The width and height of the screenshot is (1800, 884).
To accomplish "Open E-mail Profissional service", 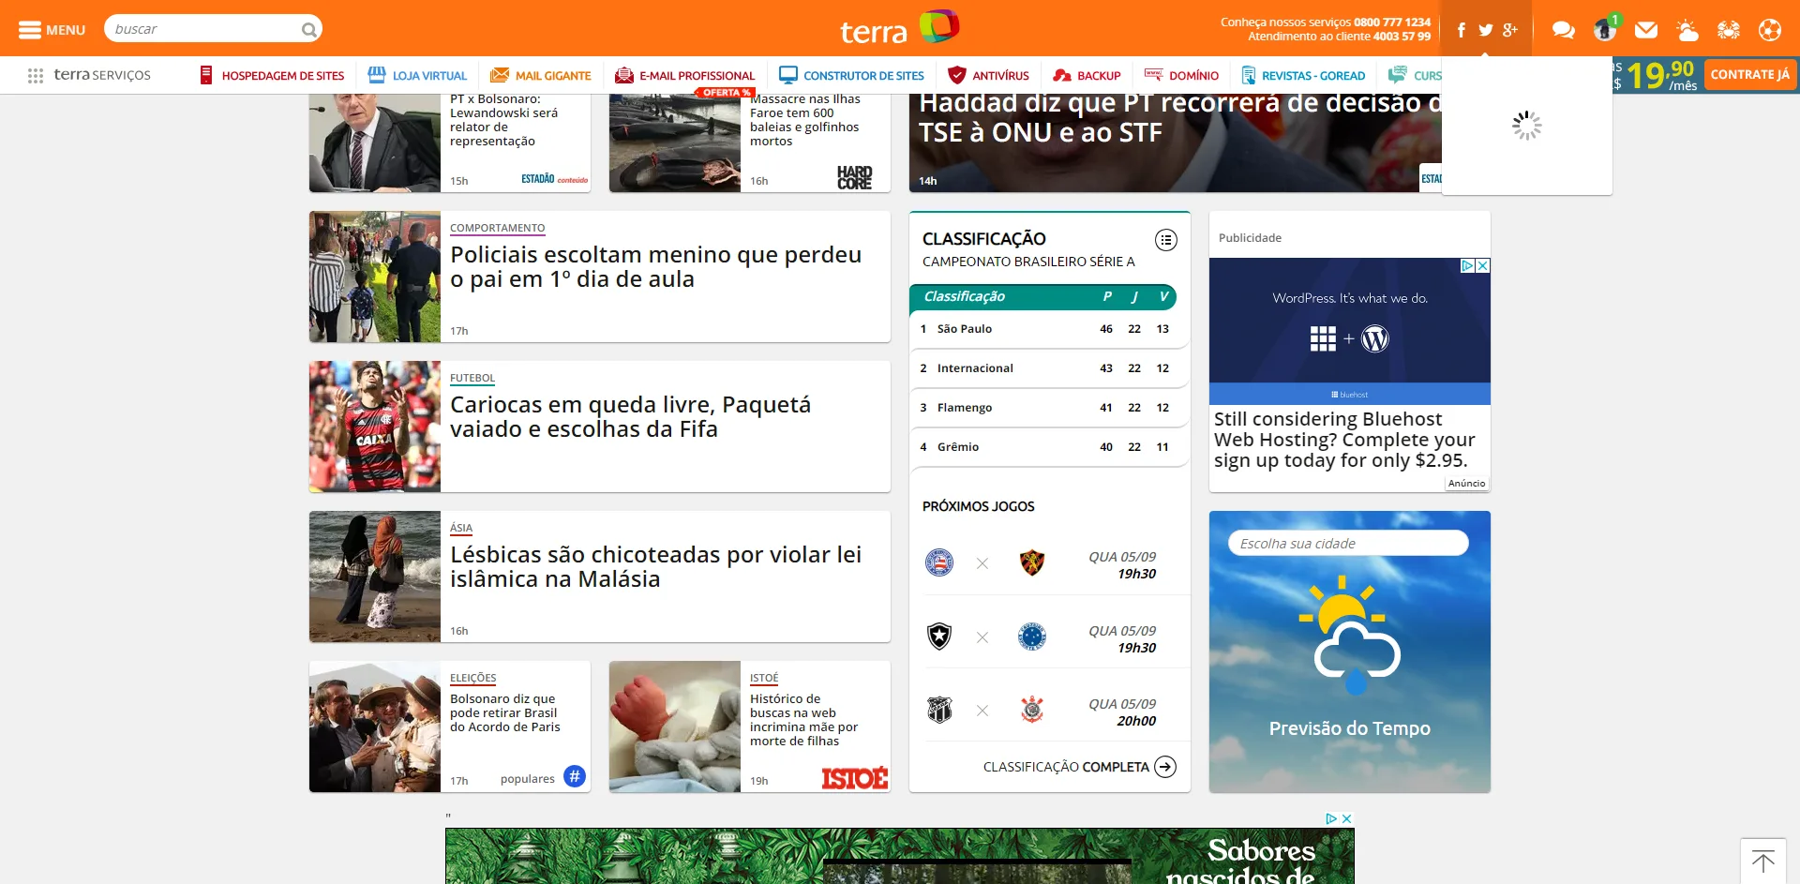I will tap(684, 76).
